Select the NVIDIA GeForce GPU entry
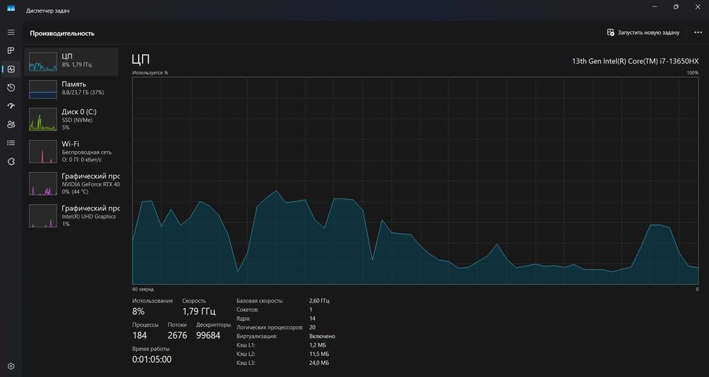Screen dimensions: 709x377 click(x=72, y=184)
